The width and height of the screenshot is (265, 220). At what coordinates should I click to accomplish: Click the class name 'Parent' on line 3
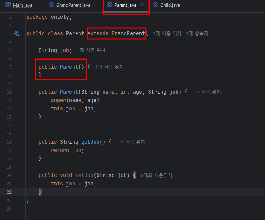tap(75, 34)
